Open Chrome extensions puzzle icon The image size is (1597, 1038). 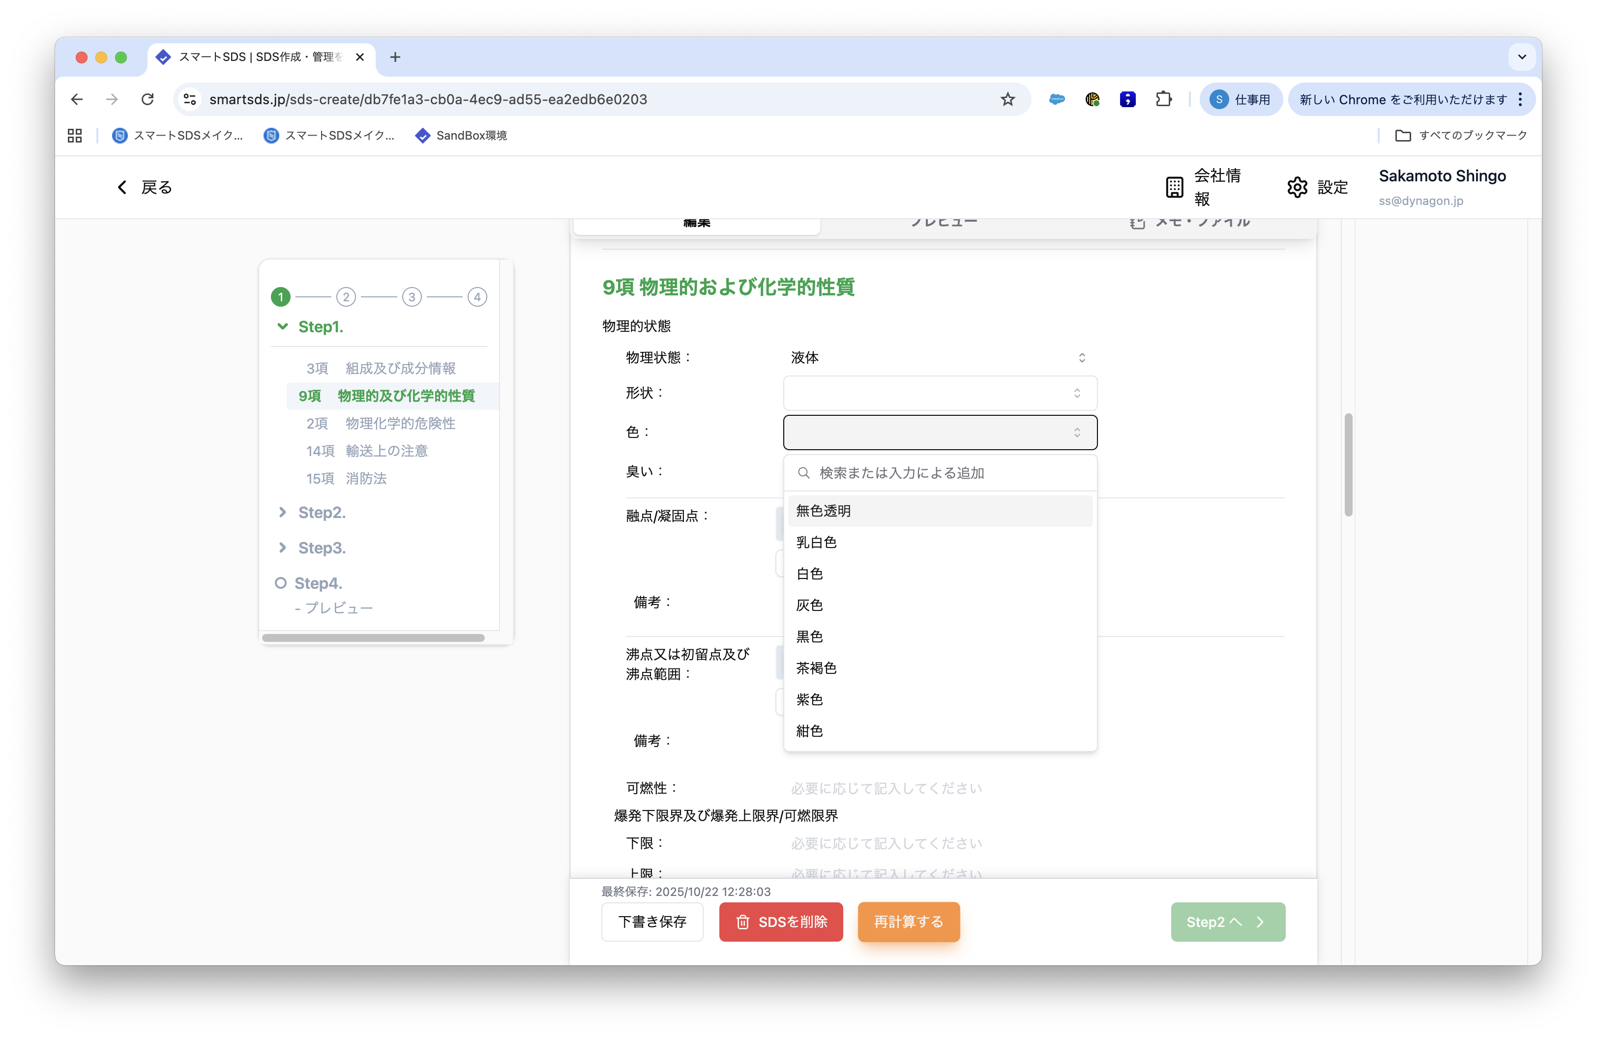click(x=1163, y=99)
